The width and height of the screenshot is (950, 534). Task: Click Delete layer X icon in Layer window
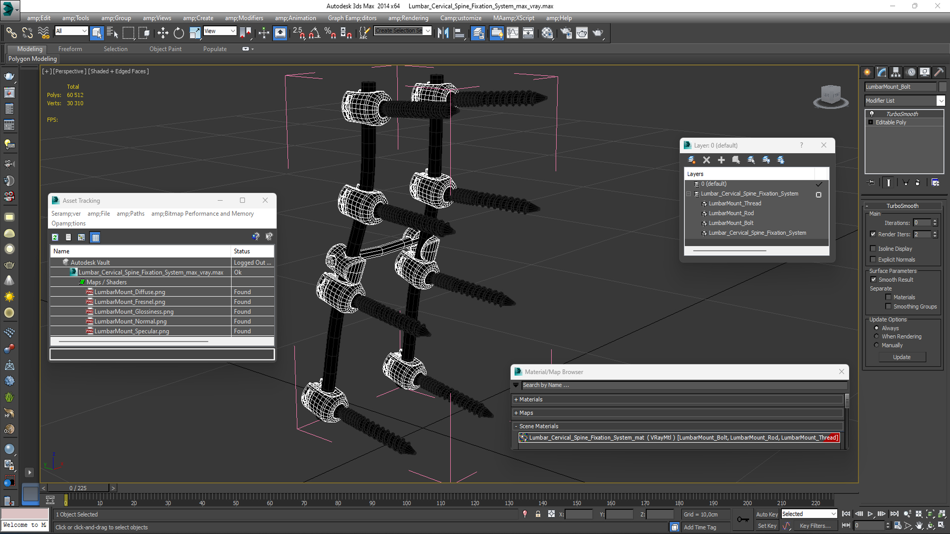(707, 160)
